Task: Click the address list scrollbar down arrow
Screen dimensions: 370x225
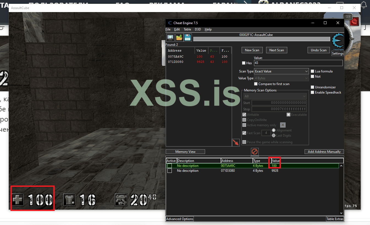Action: [341, 213]
